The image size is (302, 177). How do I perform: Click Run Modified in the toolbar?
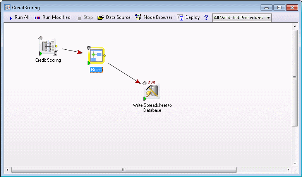coord(52,17)
